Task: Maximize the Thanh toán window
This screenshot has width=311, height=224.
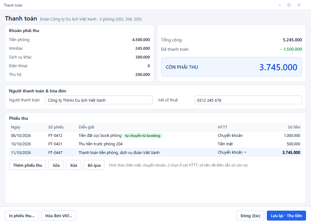Action: pos(289,5)
